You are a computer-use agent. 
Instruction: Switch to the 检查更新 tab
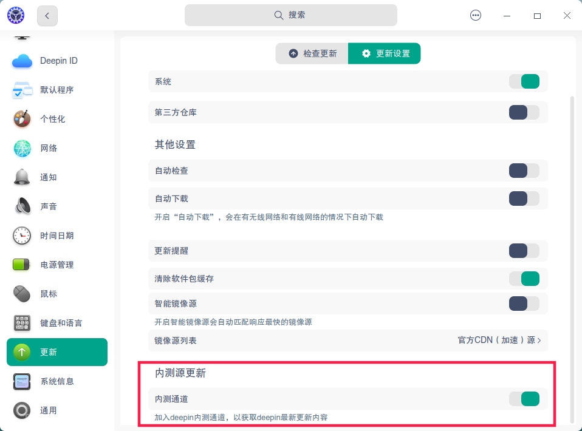tap(312, 53)
